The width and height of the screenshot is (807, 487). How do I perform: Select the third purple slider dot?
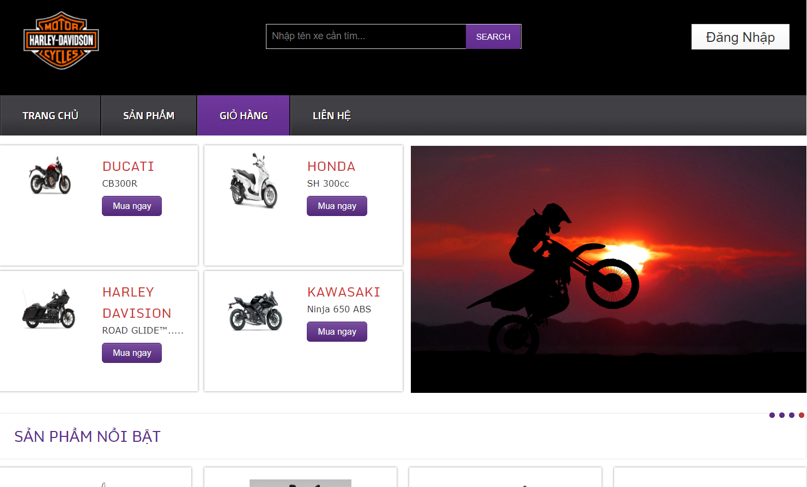(x=792, y=415)
